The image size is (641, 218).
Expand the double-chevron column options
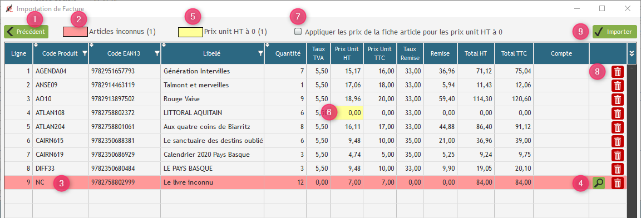pyautogui.click(x=632, y=53)
